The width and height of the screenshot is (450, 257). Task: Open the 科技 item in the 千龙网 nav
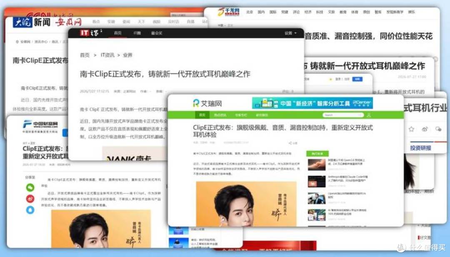(320, 12)
